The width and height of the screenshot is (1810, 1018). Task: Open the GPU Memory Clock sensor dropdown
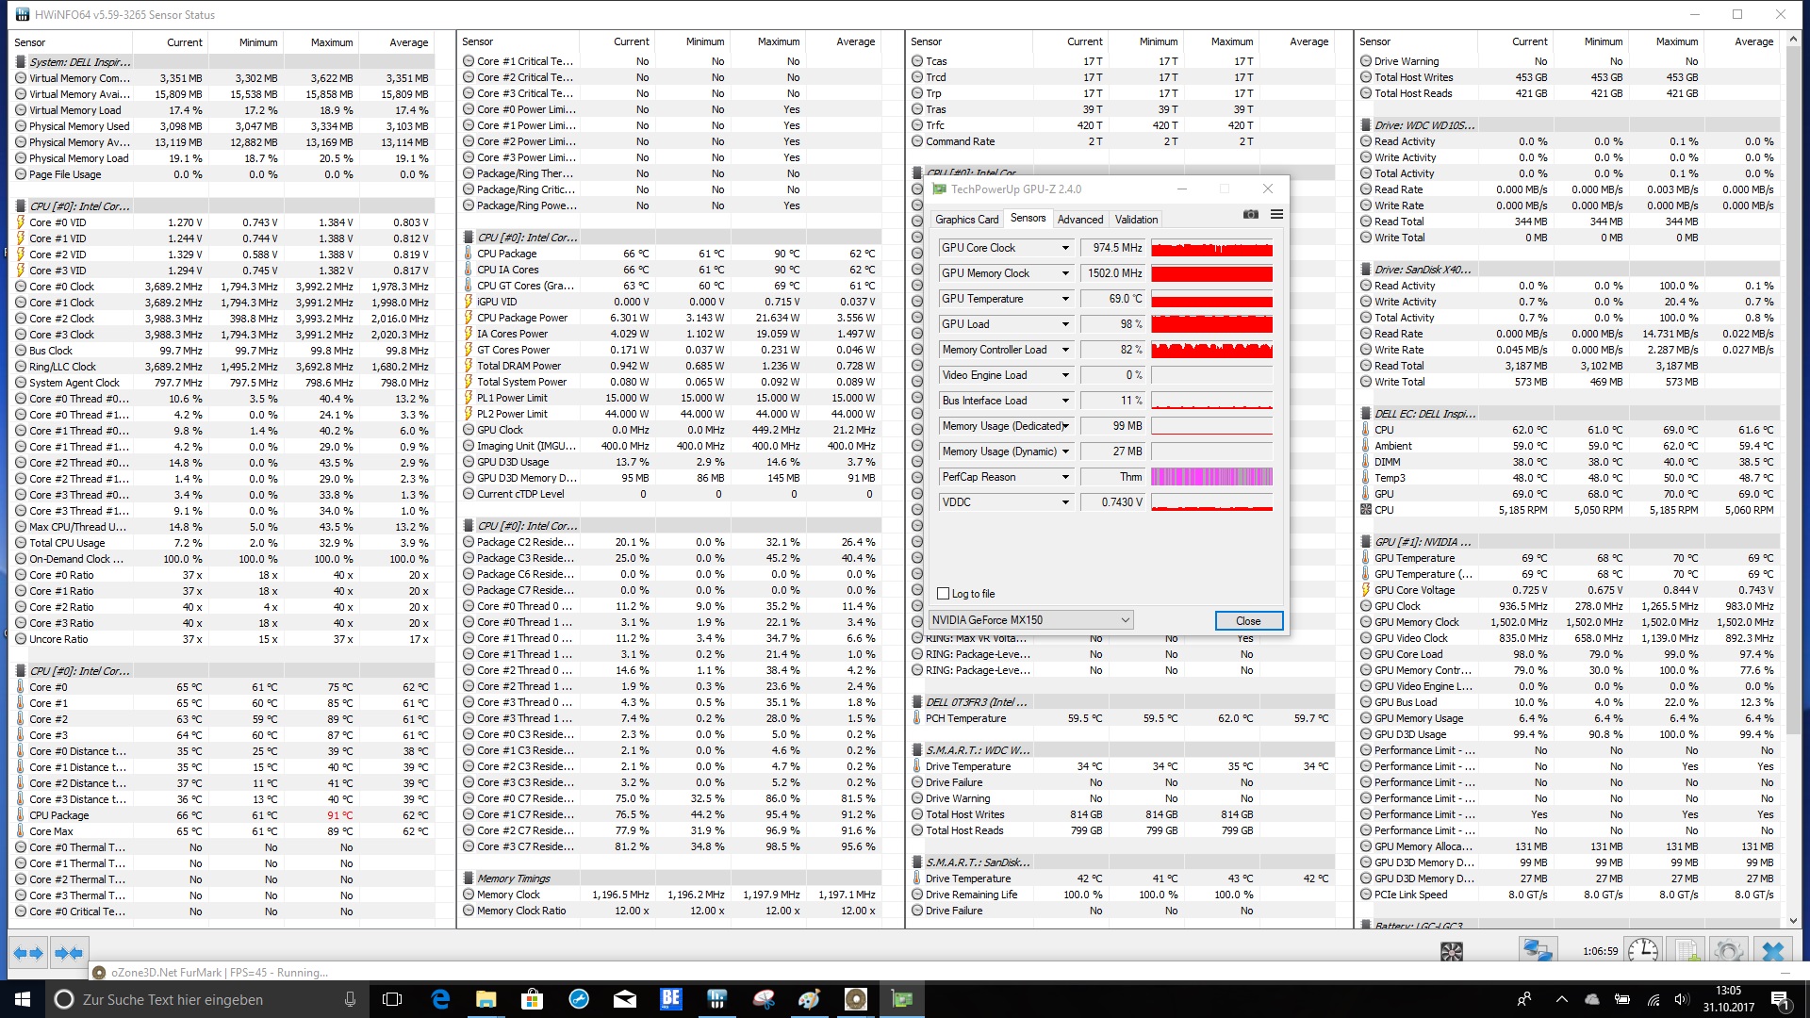click(1065, 273)
